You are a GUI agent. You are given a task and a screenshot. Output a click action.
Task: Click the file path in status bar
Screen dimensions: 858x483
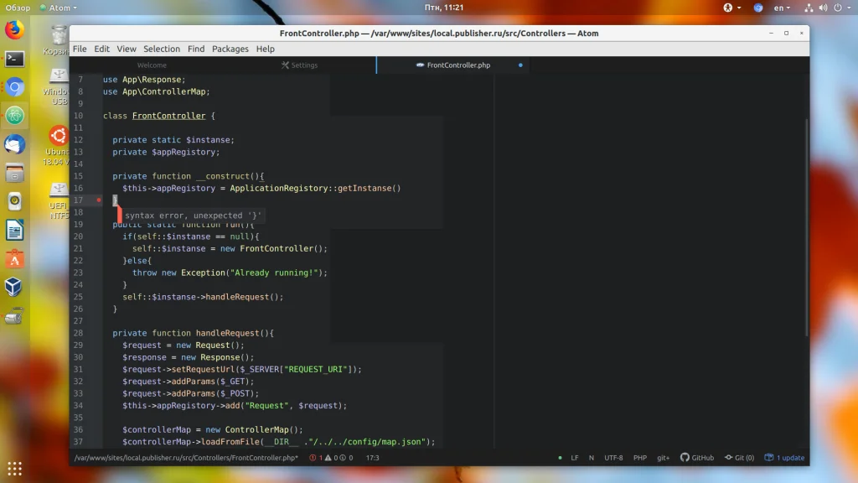(185, 458)
